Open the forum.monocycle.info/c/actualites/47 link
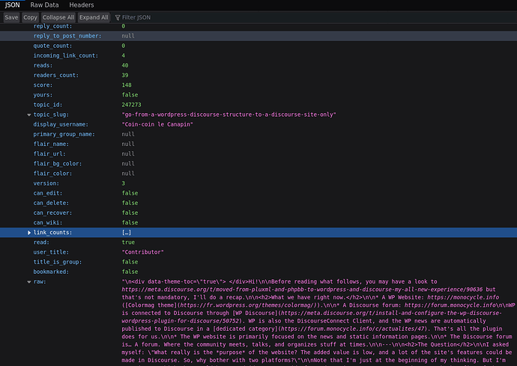Viewport: 517px width, 366px height. tap(354, 329)
